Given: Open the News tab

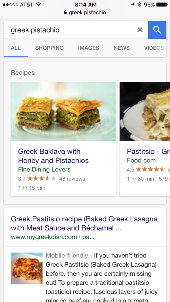Looking at the screenshot, I should [x=122, y=48].
